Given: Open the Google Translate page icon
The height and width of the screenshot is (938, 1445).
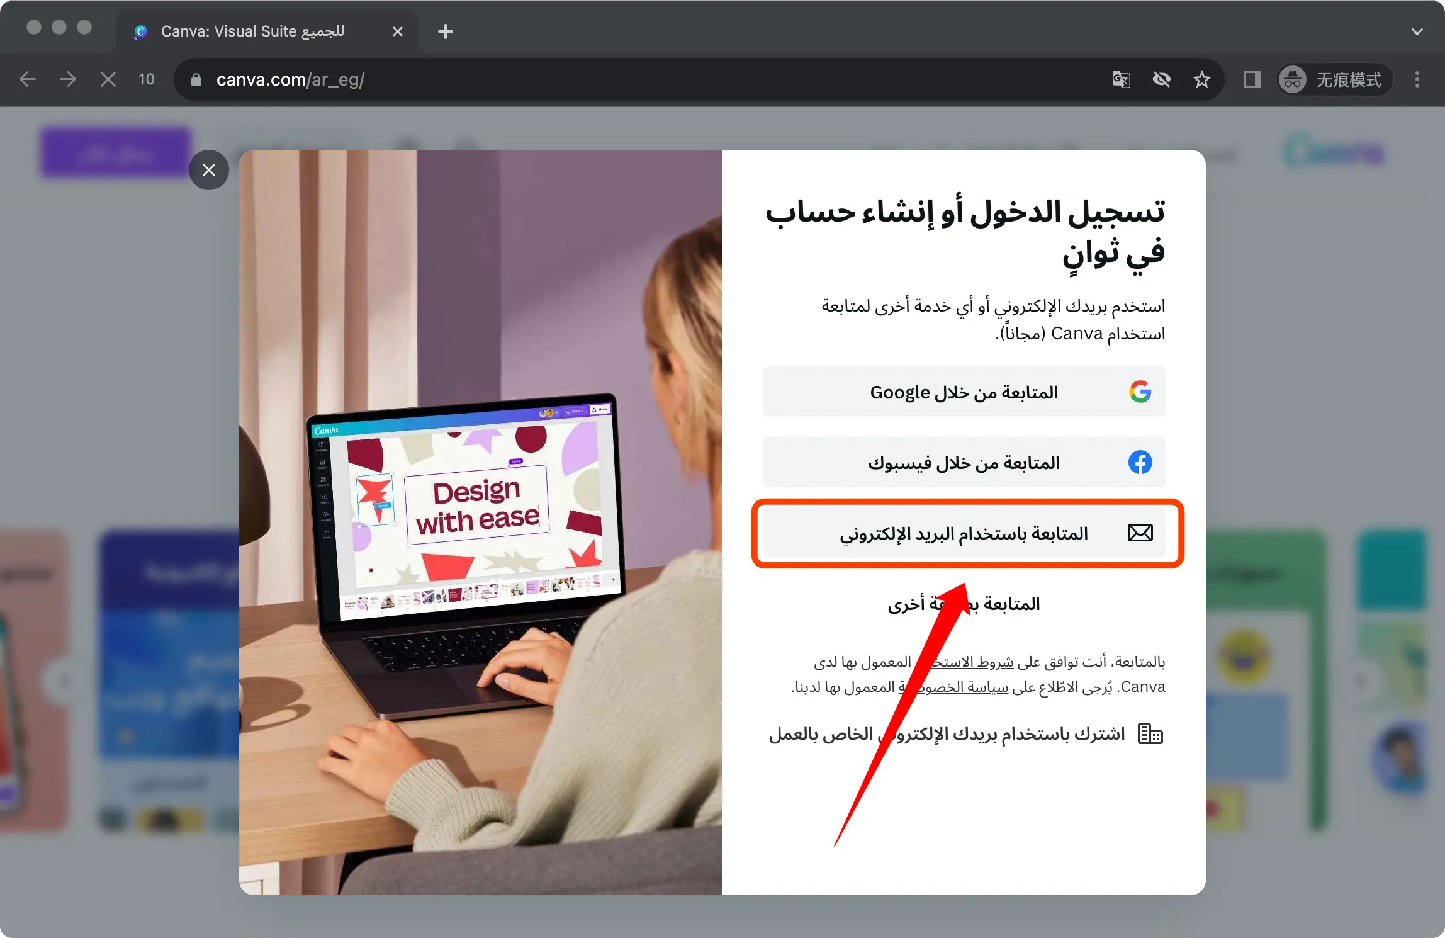Looking at the screenshot, I should pyautogui.click(x=1122, y=79).
